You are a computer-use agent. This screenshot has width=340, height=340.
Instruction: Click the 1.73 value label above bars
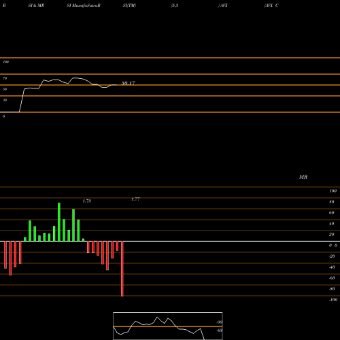[87, 201]
